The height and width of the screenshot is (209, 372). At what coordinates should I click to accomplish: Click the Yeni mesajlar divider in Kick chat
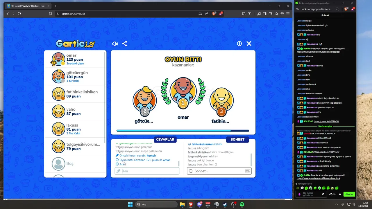coord(325,126)
